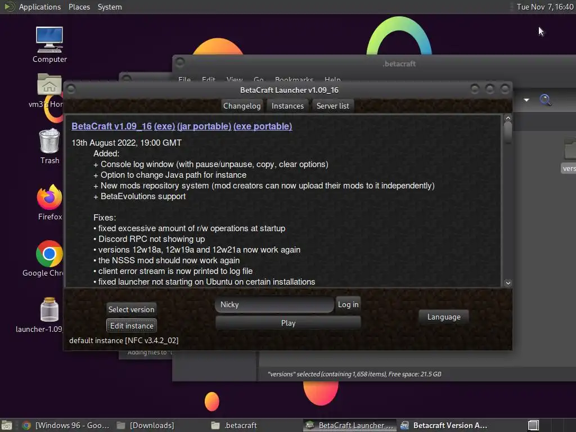Click the Play button

288,323
